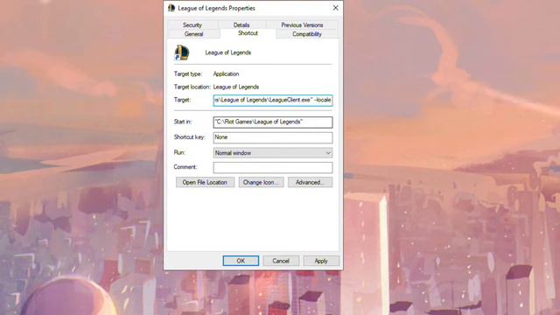Click the Target location value "League of Legends"
Image resolution: width=560 pixels, height=315 pixels.
click(x=236, y=87)
